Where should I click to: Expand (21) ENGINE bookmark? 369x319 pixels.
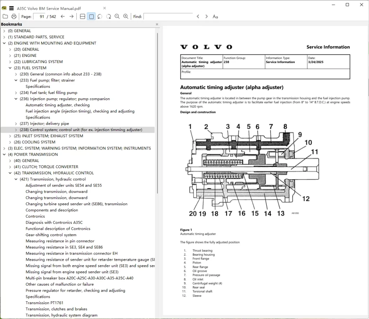point(10,55)
